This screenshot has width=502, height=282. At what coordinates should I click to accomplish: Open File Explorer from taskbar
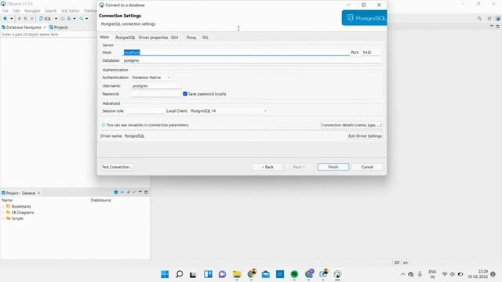tap(237, 274)
